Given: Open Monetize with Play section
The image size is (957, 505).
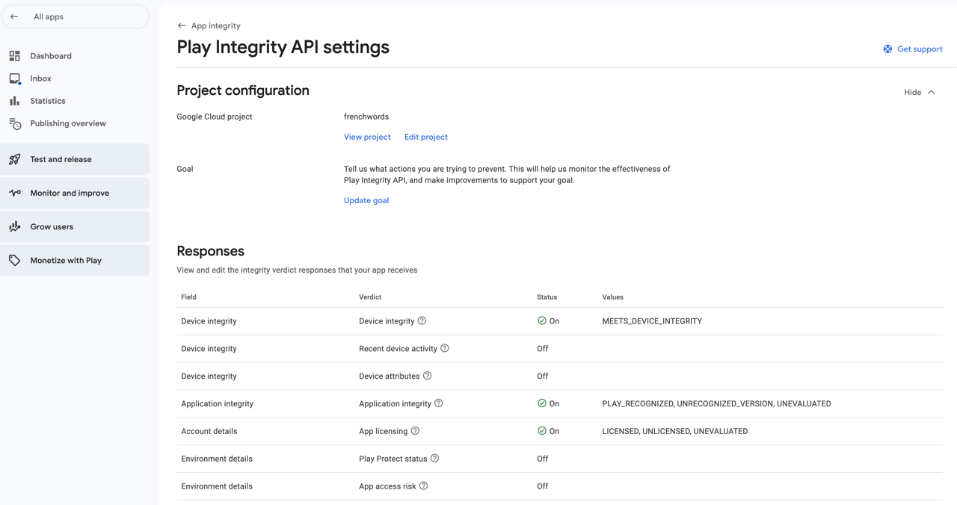Looking at the screenshot, I should click(66, 260).
